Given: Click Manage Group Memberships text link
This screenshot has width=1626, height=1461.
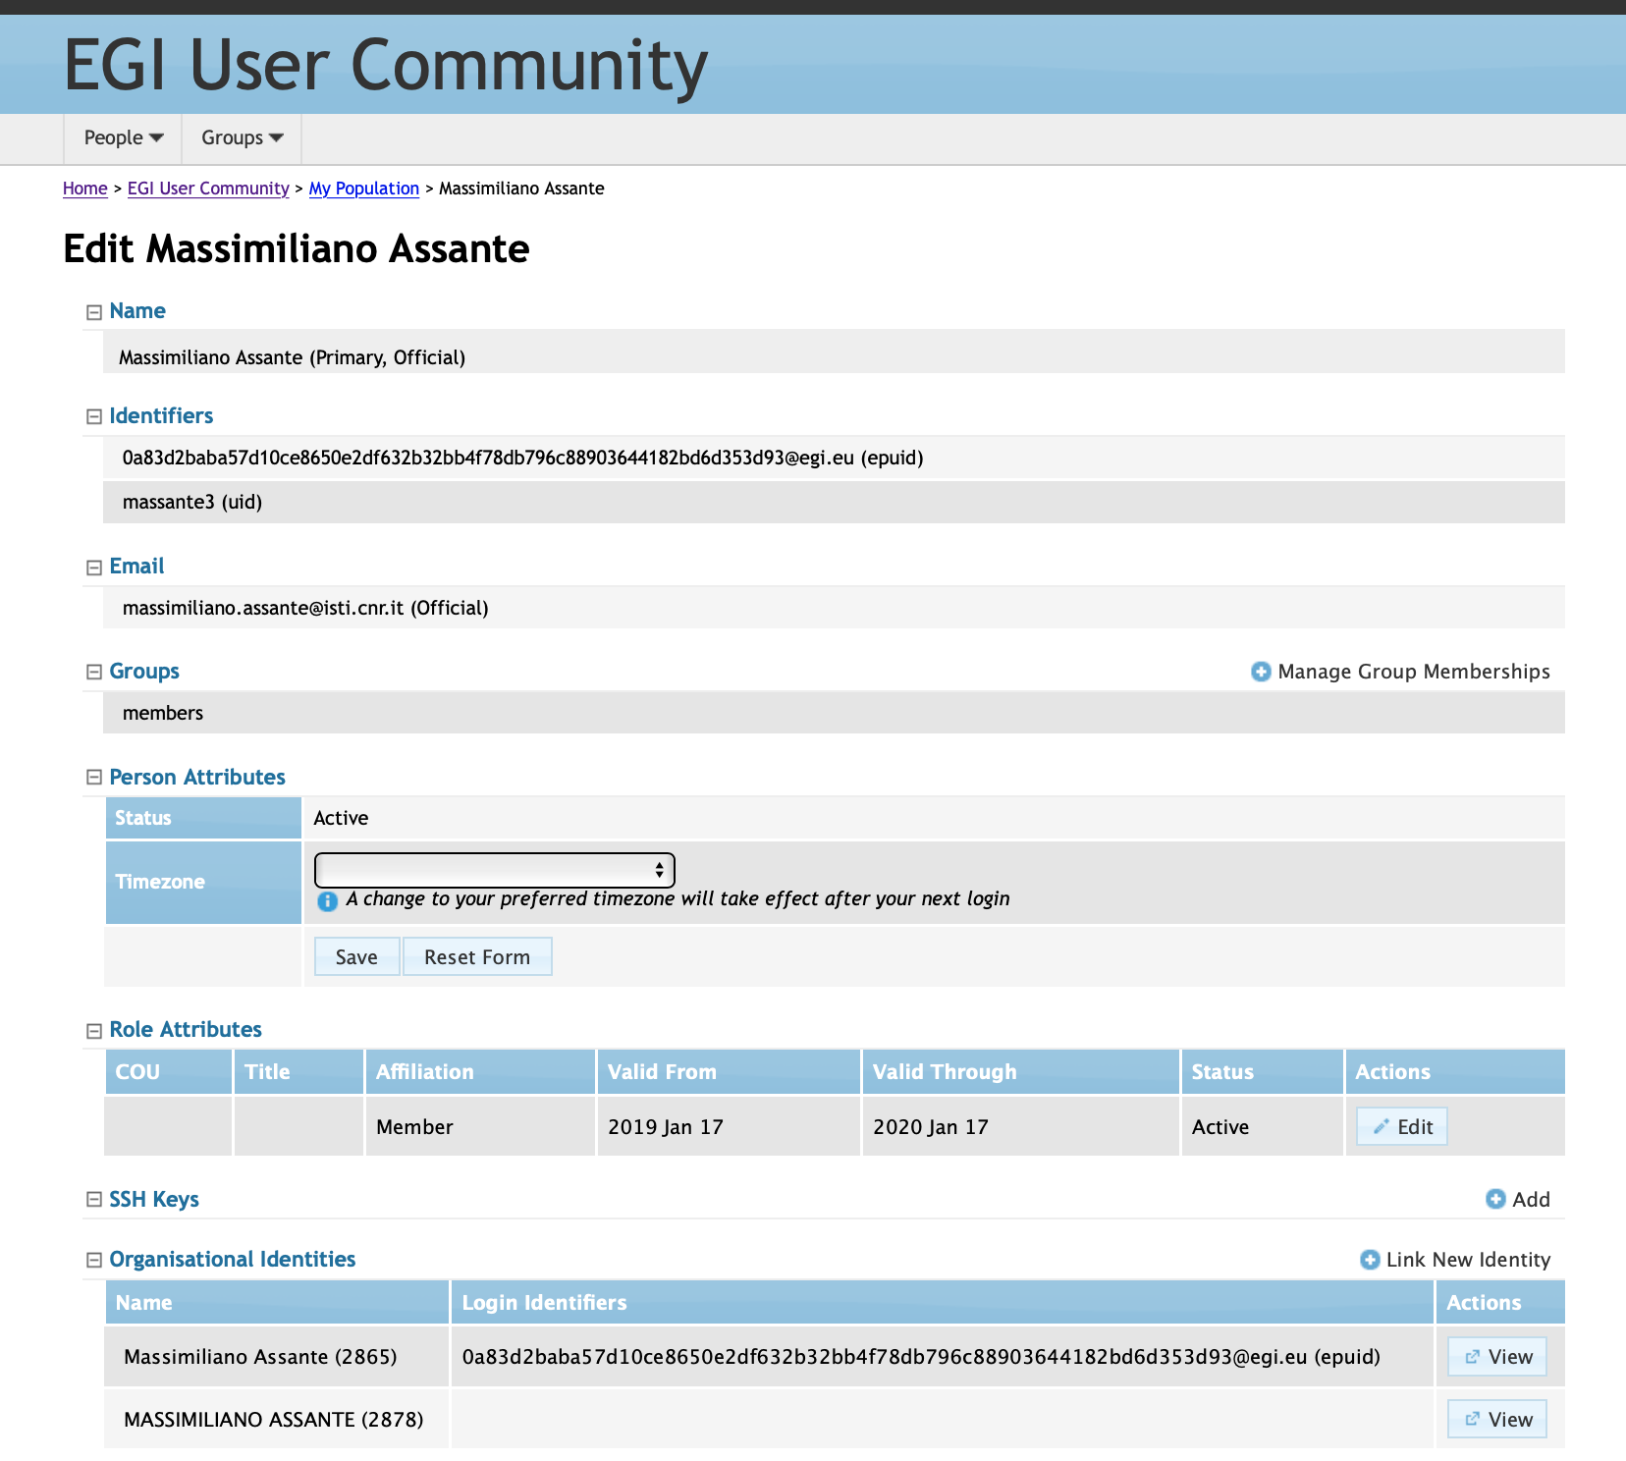Looking at the screenshot, I should click(x=1414, y=672).
